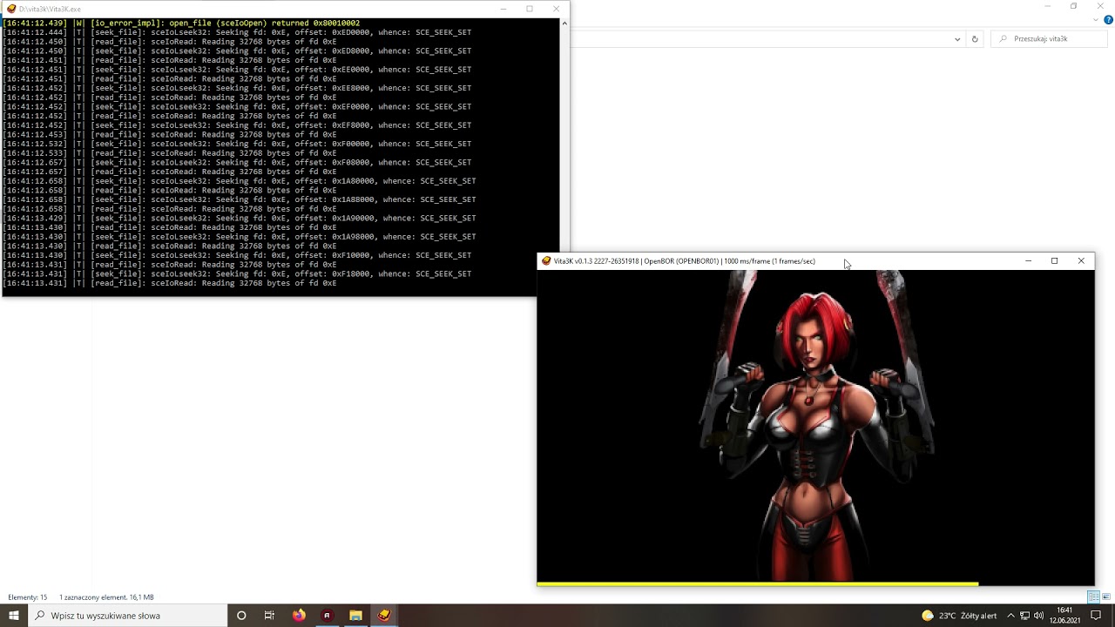
Task: Restore down the File Explorer window
Action: (1074, 6)
